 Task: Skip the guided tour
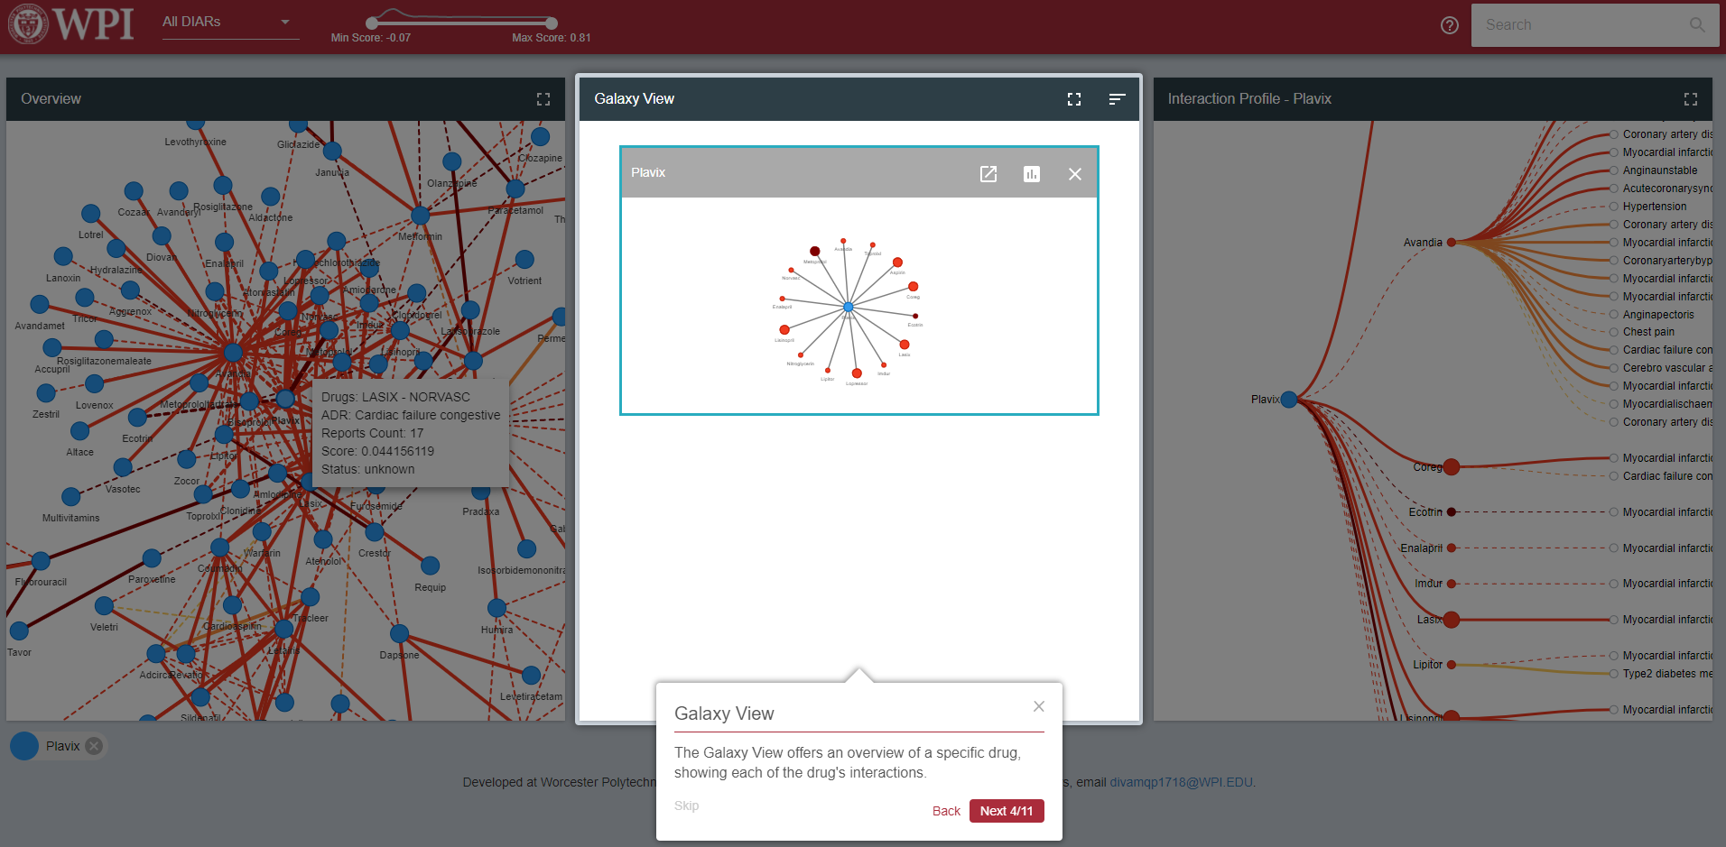click(686, 806)
